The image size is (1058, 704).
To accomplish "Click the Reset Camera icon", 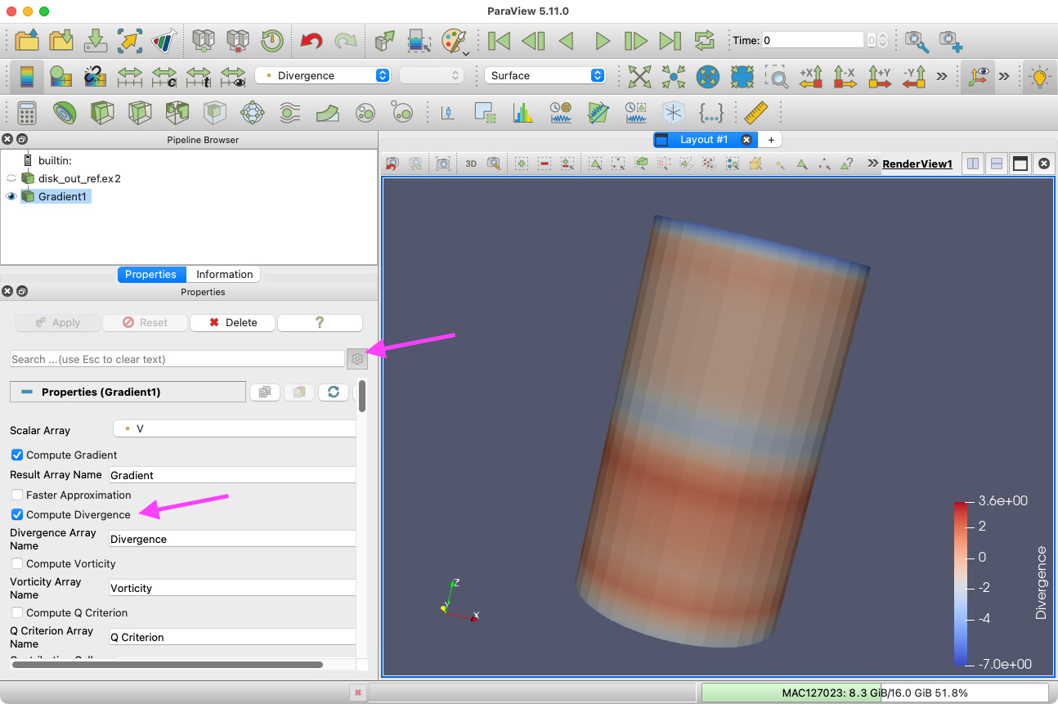I will click(x=639, y=76).
